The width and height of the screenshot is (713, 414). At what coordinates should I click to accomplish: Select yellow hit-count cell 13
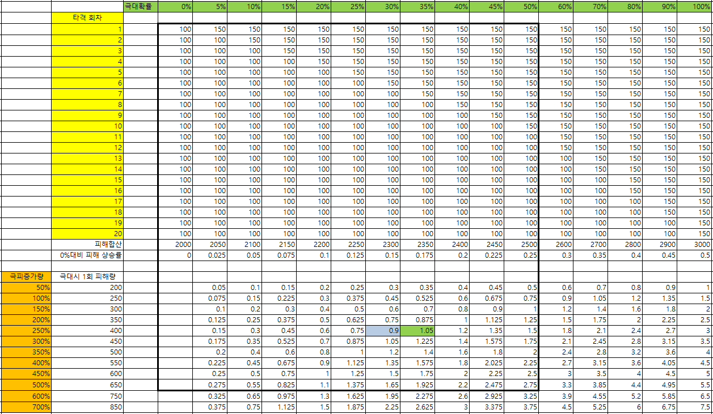pos(87,158)
